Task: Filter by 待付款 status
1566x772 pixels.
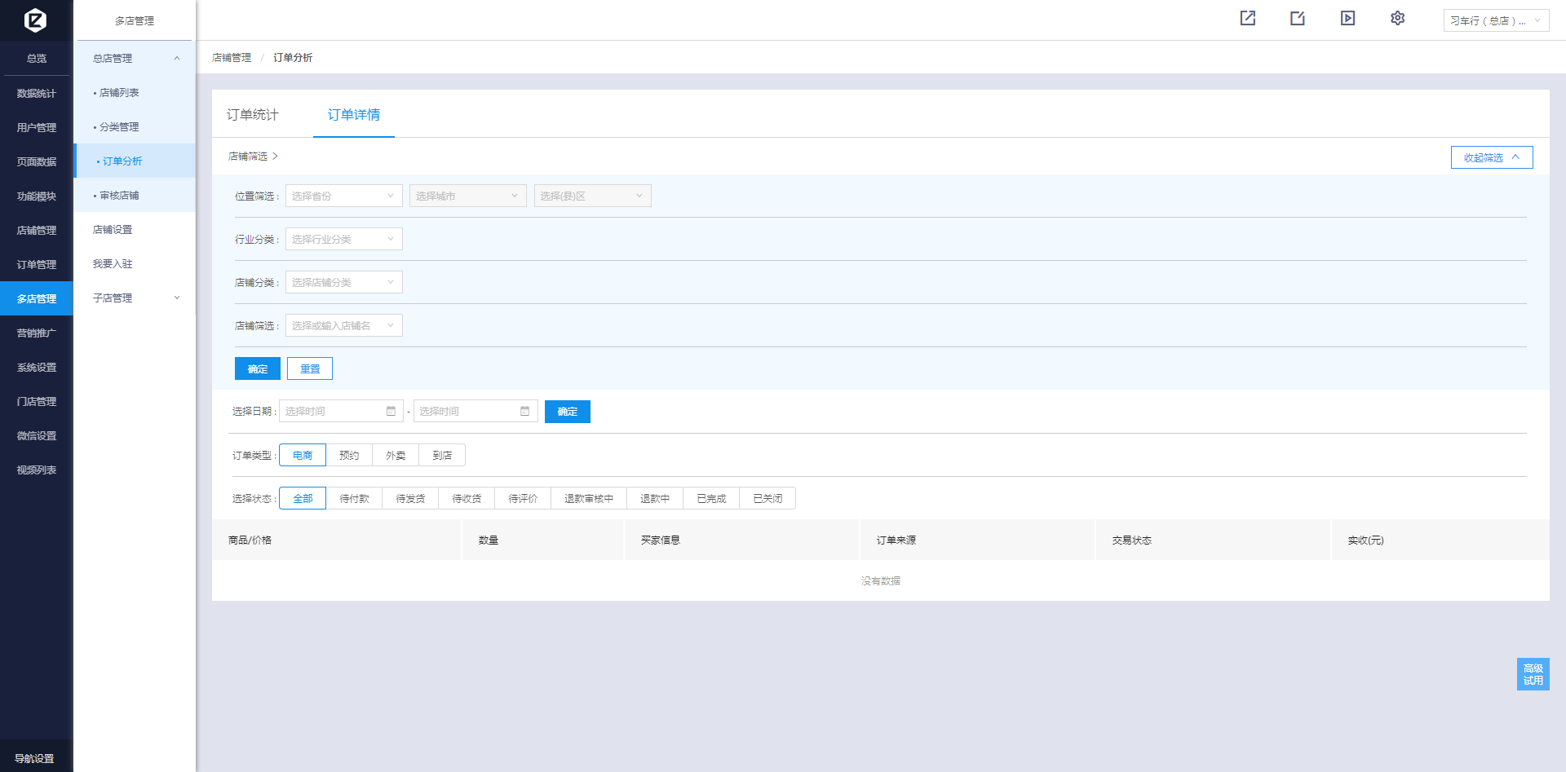Action: [x=354, y=499]
